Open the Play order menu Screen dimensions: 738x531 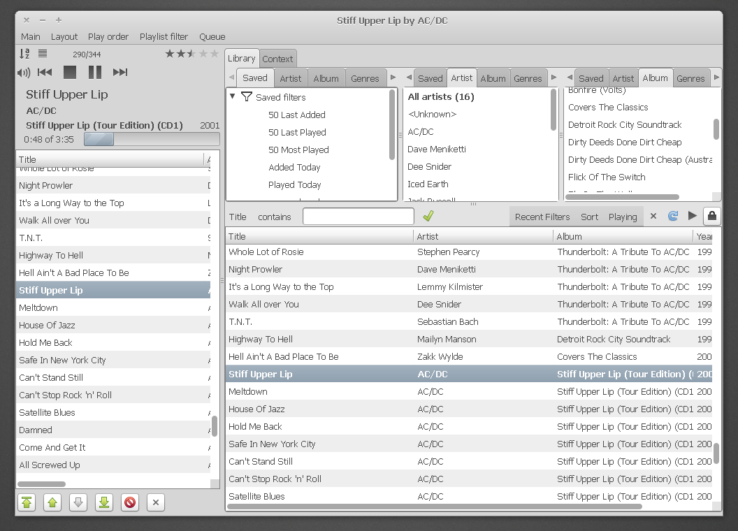108,37
